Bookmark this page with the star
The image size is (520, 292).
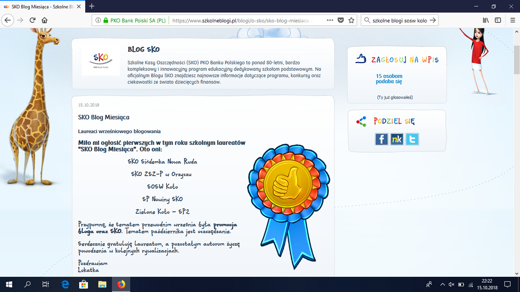point(351,20)
